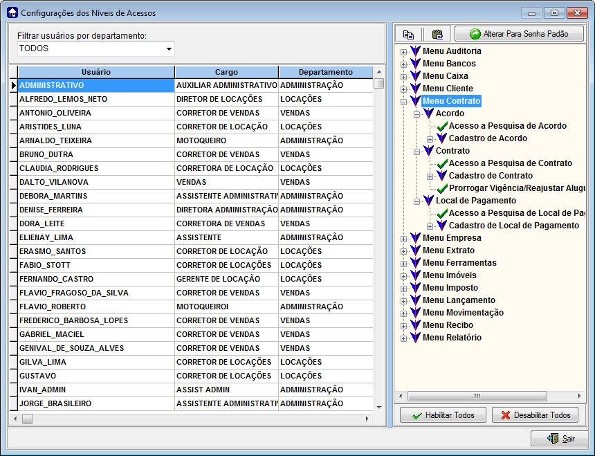Open the department filter dropdown
The image size is (595, 456).
(x=168, y=49)
